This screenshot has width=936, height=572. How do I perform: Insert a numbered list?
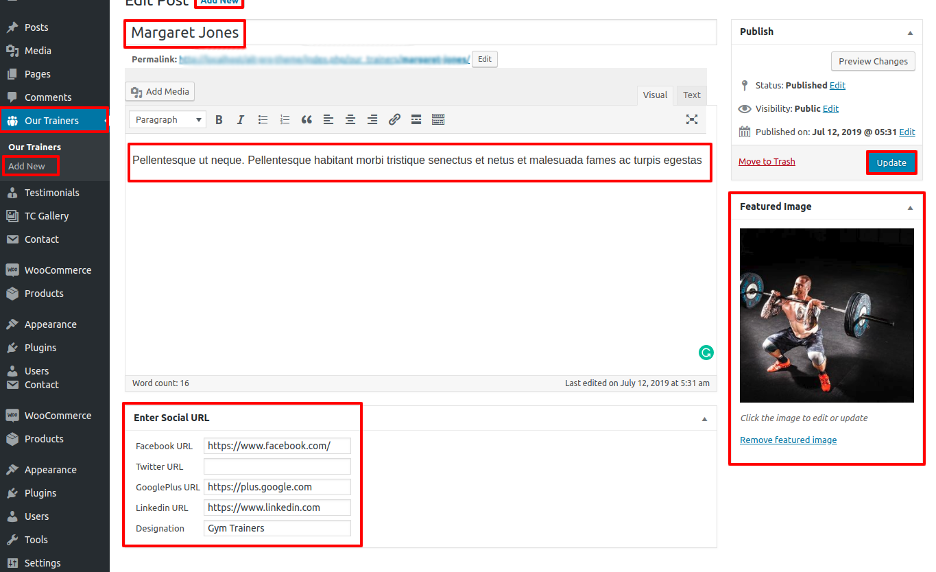click(x=285, y=120)
